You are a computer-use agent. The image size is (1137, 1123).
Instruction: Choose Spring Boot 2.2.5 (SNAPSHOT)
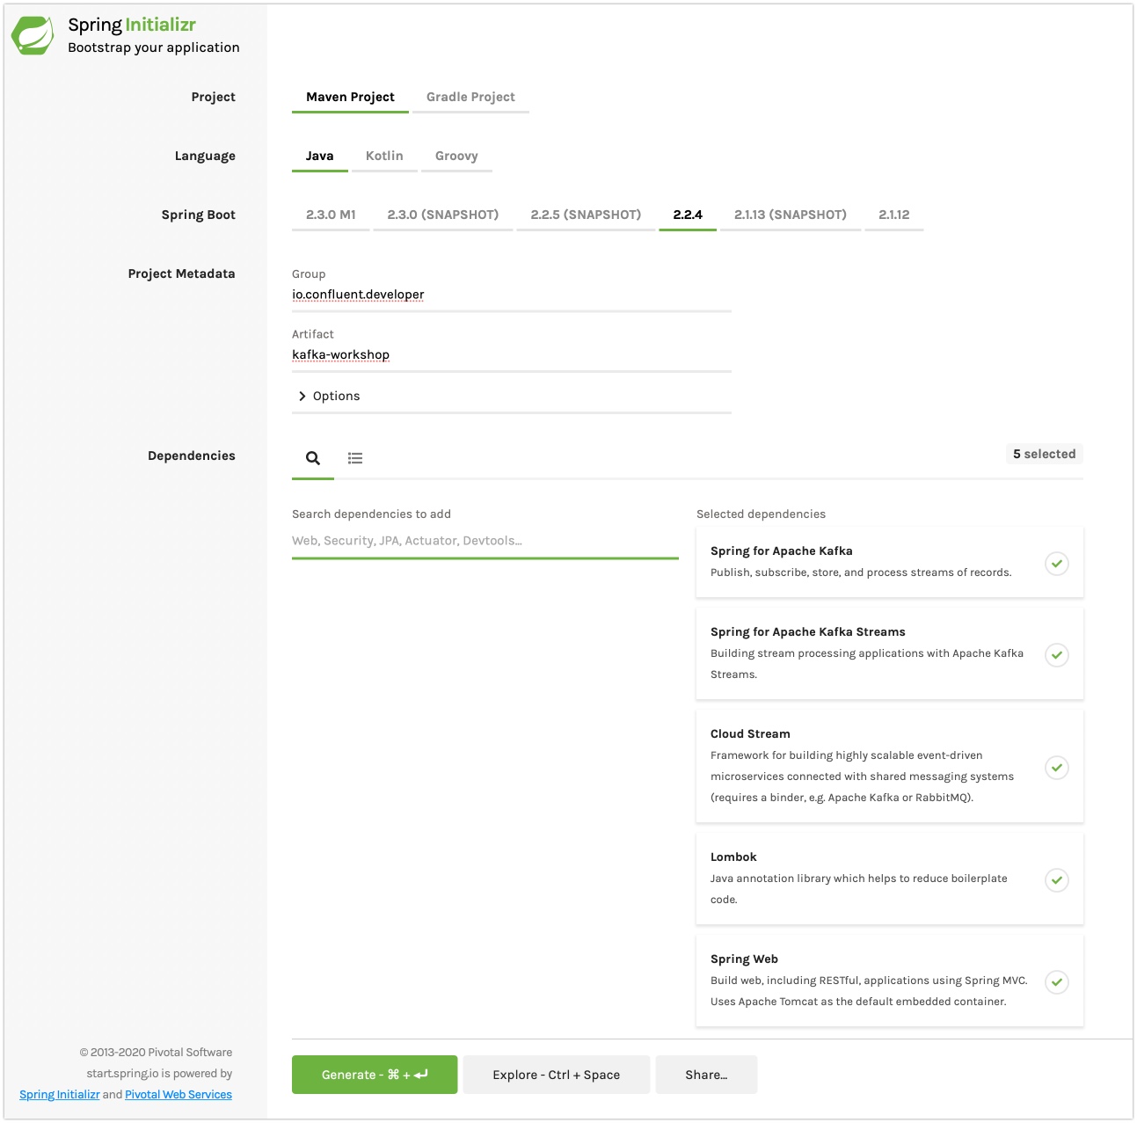tap(586, 215)
